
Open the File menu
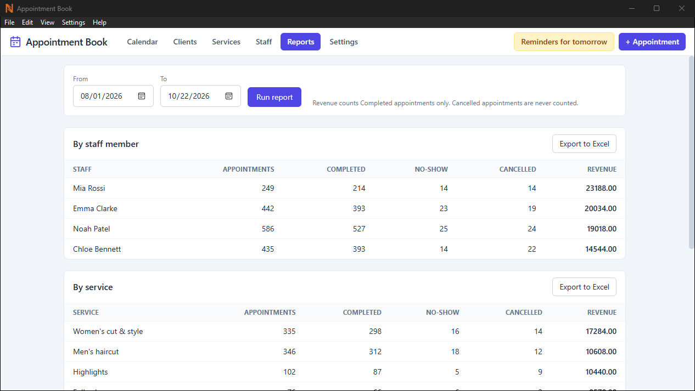tap(9, 22)
